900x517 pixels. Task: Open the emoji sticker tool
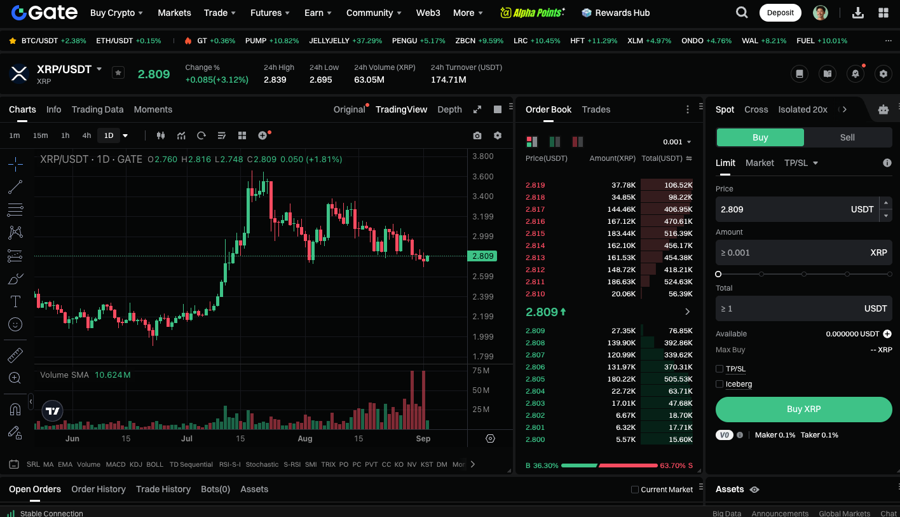click(15, 324)
